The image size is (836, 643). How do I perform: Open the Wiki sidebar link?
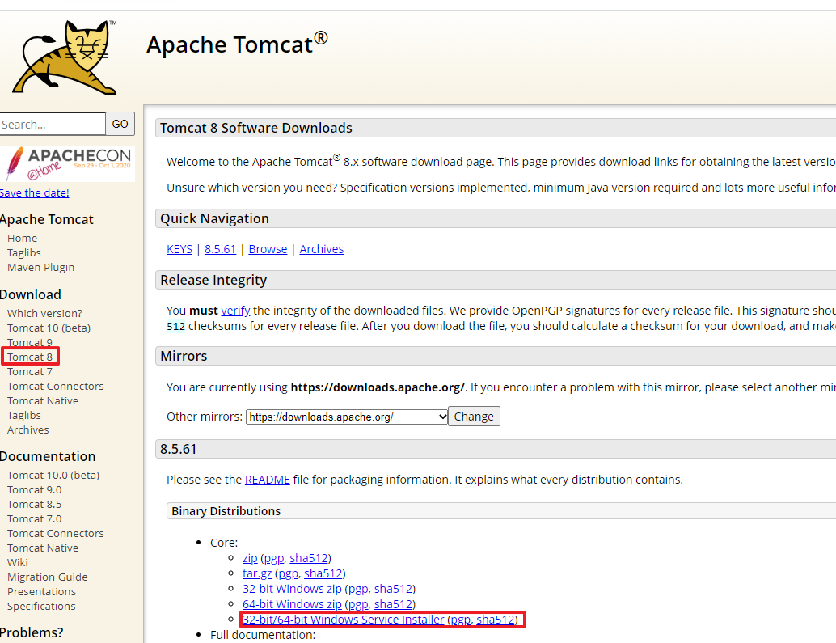tap(18, 562)
